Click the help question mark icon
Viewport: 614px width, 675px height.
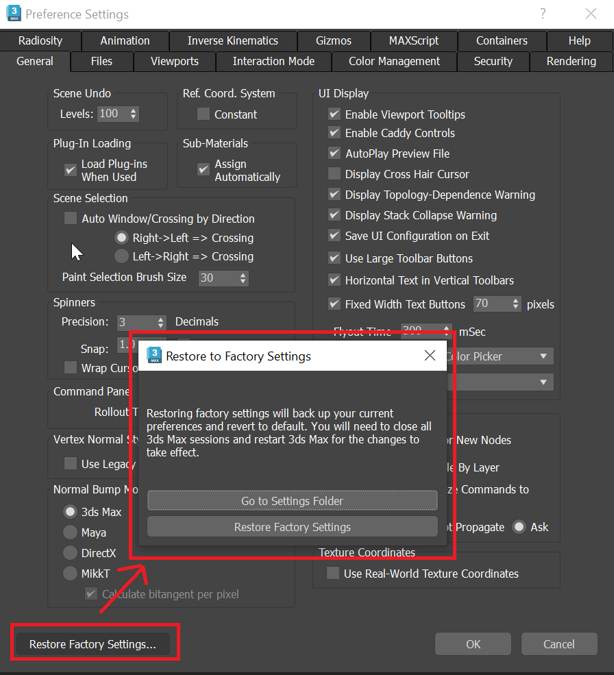[x=542, y=14]
